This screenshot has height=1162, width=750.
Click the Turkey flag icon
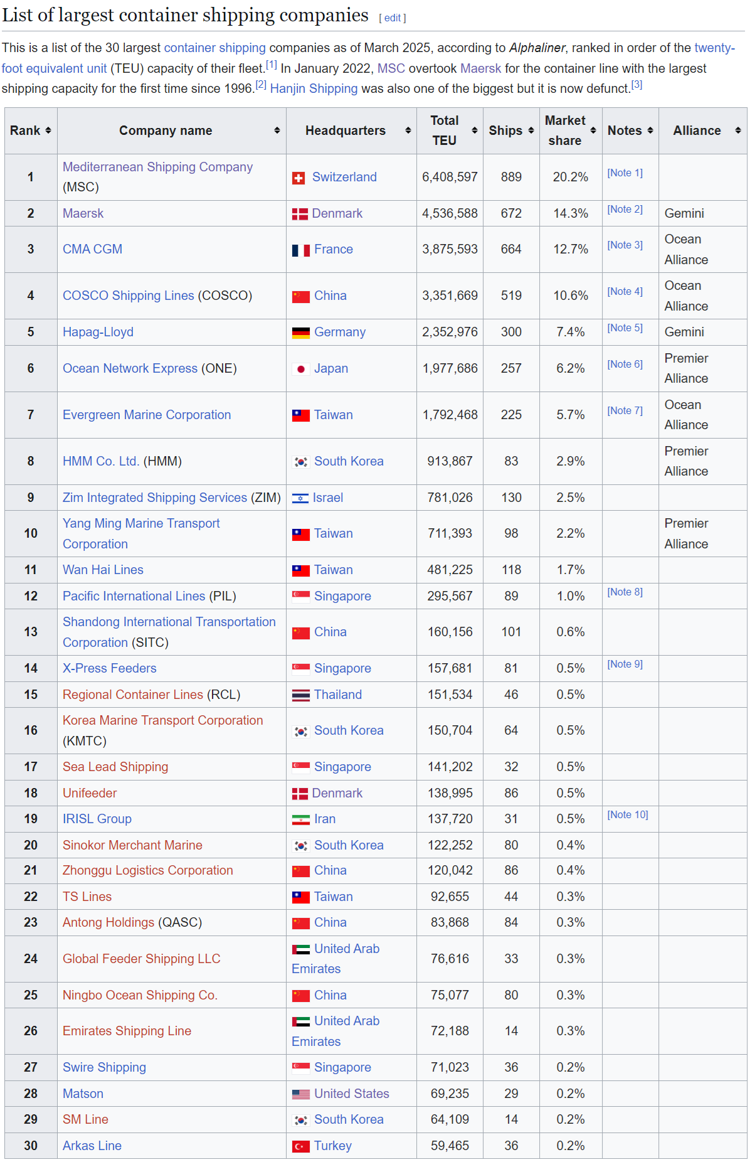tap(301, 1146)
